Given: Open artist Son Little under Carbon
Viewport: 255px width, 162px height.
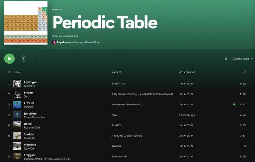Looking at the screenshot, I should click(29, 138).
